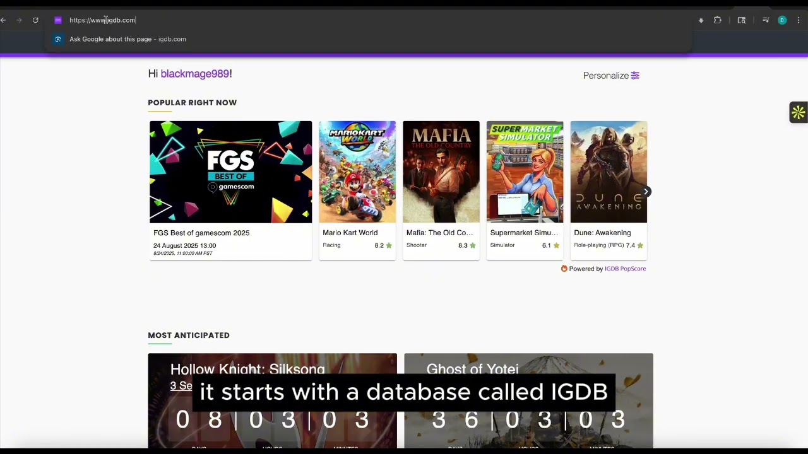Screen dimensions: 808x454
Task: Click the PopScore flame icon
Action: click(x=564, y=269)
